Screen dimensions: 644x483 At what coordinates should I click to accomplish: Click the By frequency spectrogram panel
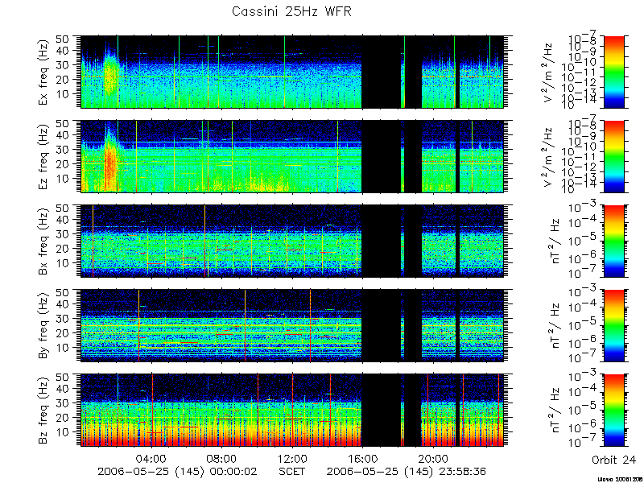(292, 326)
